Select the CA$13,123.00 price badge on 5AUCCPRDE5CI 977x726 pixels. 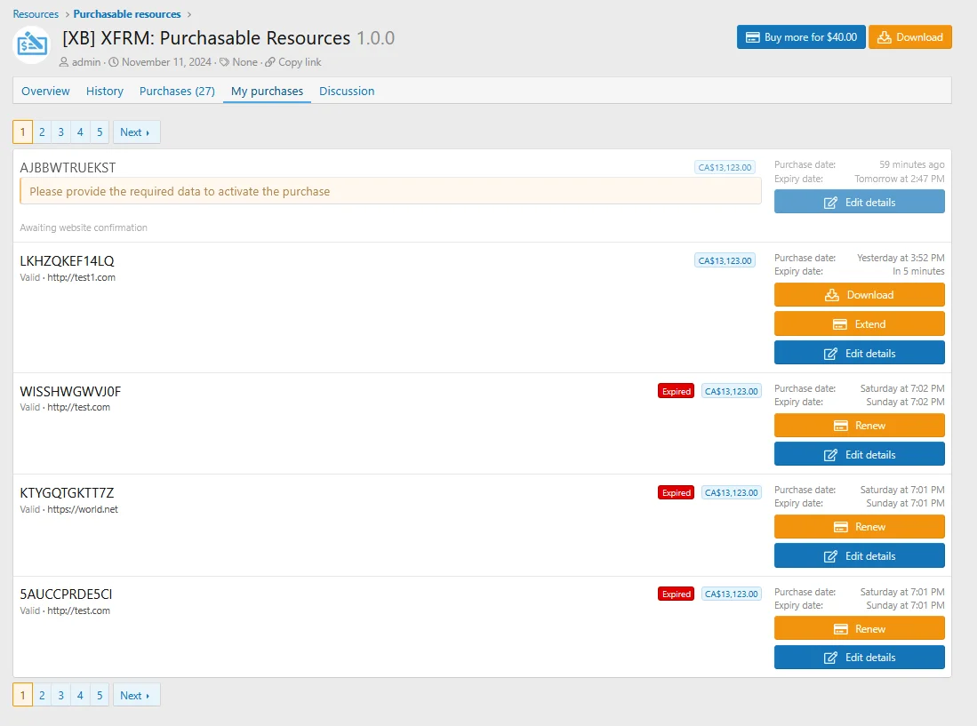pyautogui.click(x=731, y=594)
